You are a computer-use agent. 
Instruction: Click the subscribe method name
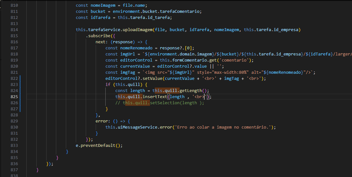click(x=99, y=36)
